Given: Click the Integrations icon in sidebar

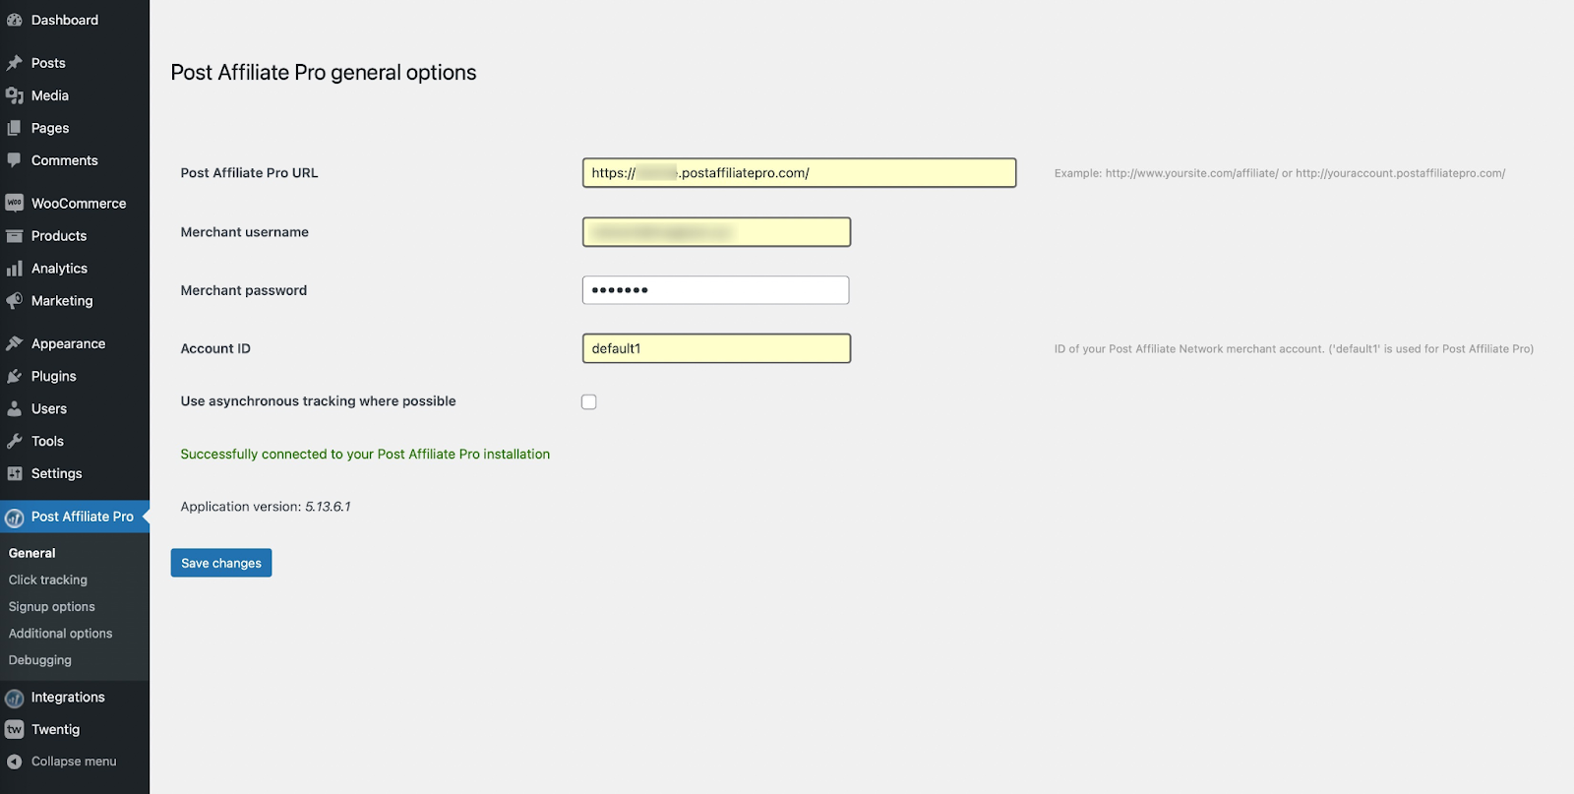Looking at the screenshot, I should tap(14, 698).
